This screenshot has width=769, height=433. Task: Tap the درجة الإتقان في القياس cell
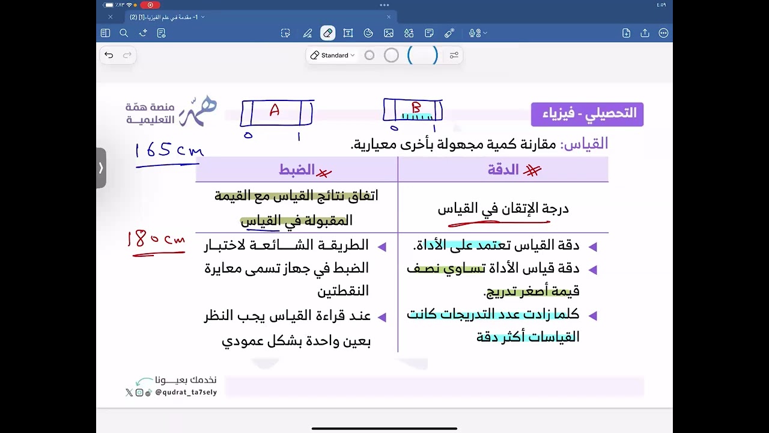(x=503, y=208)
